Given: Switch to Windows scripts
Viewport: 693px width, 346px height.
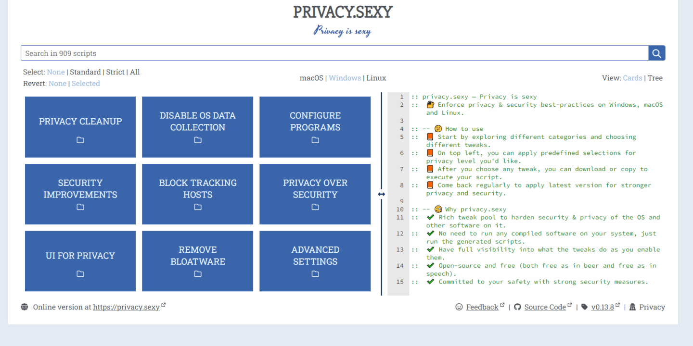Looking at the screenshot, I should (x=345, y=78).
